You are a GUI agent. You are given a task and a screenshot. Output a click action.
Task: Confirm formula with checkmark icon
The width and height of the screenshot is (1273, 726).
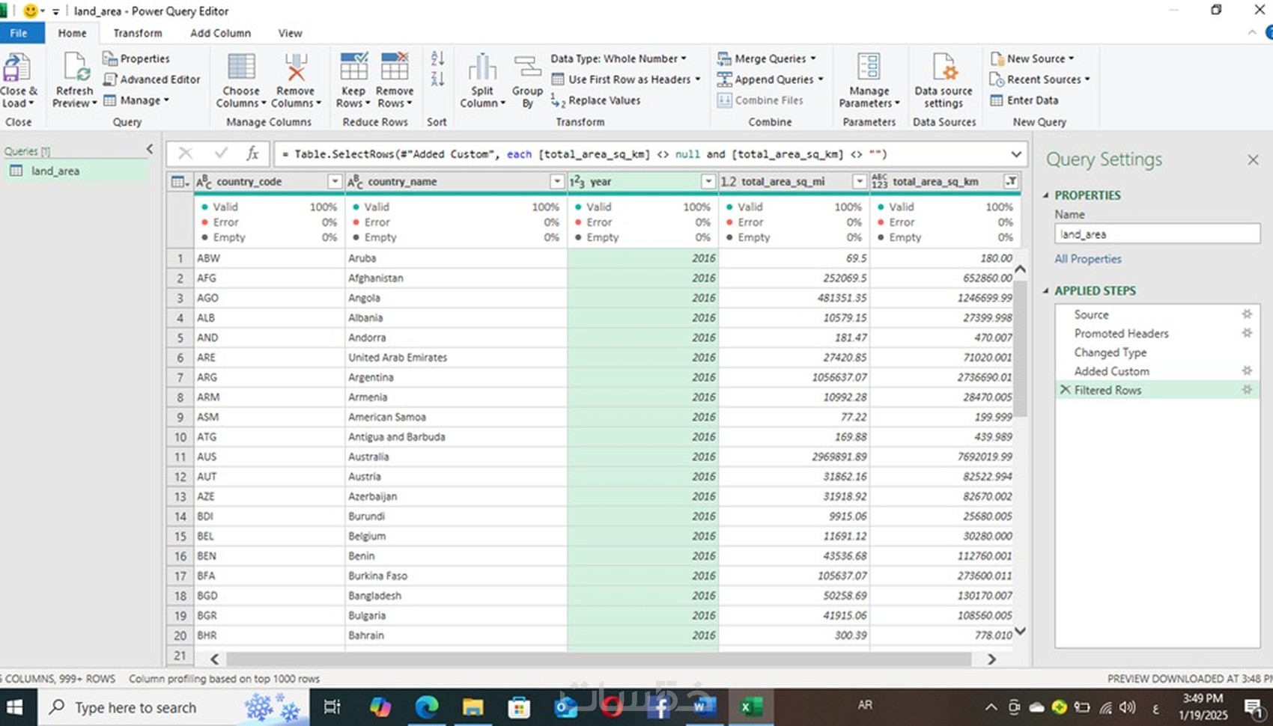pos(221,154)
